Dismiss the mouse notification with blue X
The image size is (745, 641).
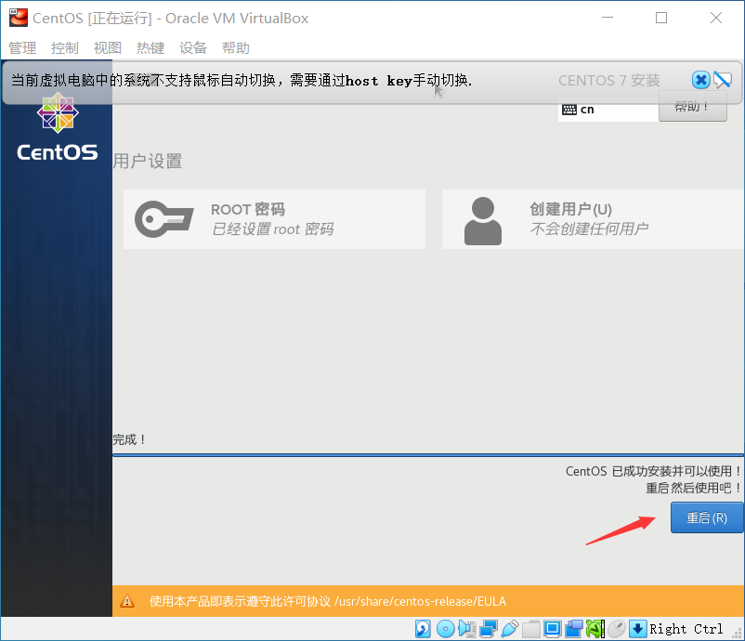(700, 80)
